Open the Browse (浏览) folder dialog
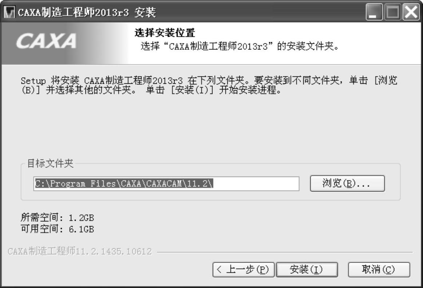 pyautogui.click(x=347, y=184)
